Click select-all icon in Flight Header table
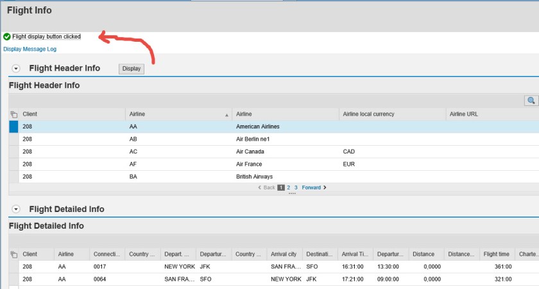Screen dimensions: 539x289 point(13,114)
